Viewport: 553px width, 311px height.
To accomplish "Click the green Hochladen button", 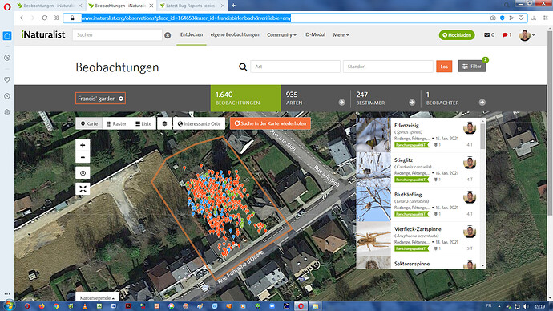I will [457, 35].
